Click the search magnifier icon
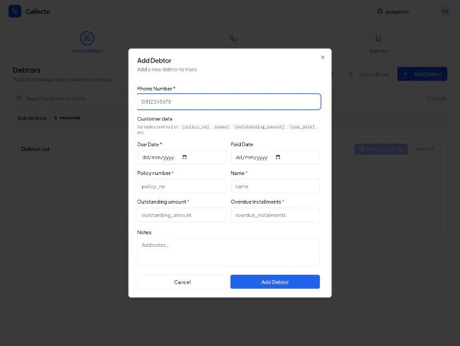 19,98
